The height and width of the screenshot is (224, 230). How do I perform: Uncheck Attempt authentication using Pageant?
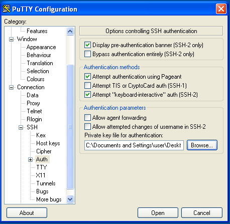[87, 77]
